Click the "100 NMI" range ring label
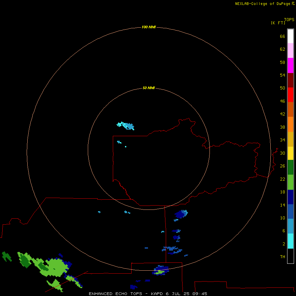This screenshot has height=296, width=296. tap(149, 27)
